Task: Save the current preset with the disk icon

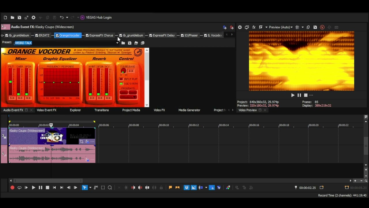Action: click(x=130, y=43)
